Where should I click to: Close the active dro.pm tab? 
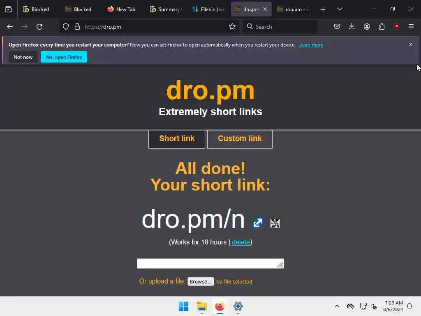265,9
